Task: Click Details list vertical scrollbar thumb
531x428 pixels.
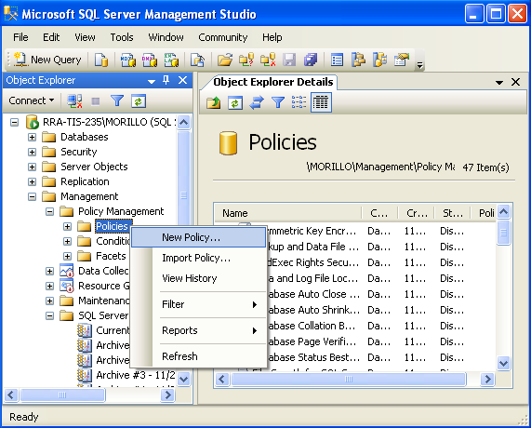Action: (504, 233)
